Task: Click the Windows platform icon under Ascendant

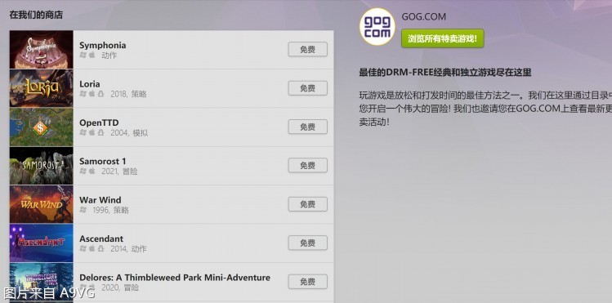Action: [83, 248]
